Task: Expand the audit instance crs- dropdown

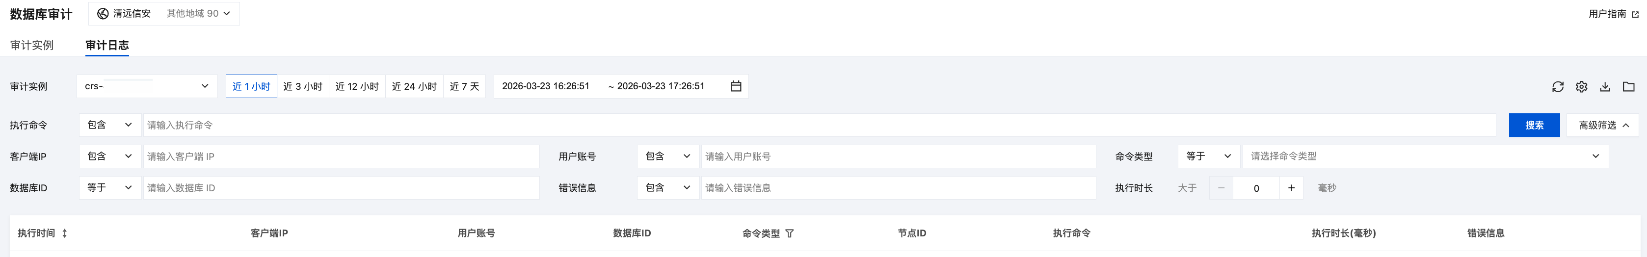Action: 147,86
